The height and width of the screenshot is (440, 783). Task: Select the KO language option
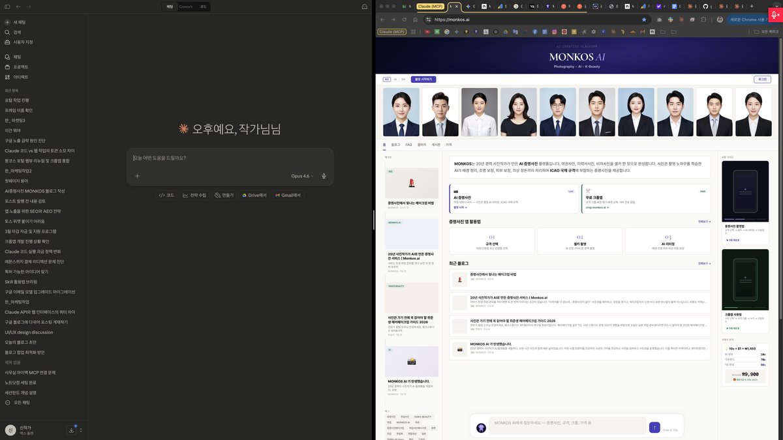pyautogui.click(x=387, y=80)
